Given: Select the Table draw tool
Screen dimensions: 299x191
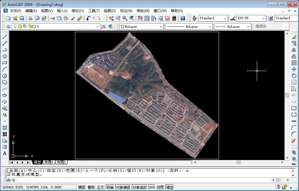Looking at the screenshot, I should click(5, 147).
